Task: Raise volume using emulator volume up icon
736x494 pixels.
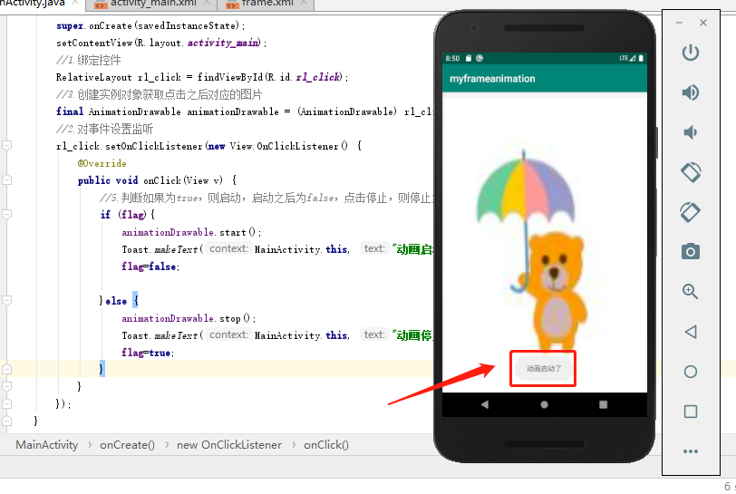Action: [691, 92]
